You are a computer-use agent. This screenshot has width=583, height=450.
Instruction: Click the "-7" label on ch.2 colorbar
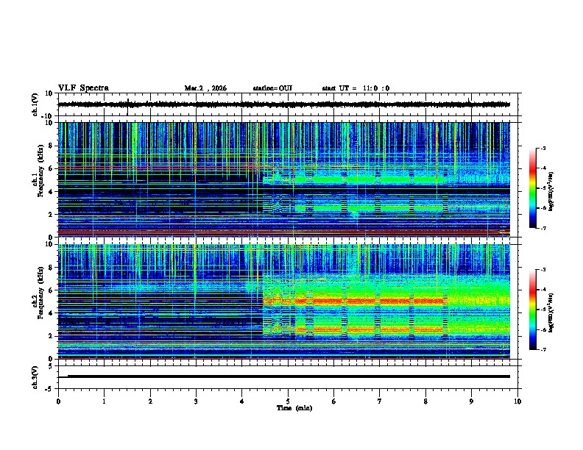543,350
